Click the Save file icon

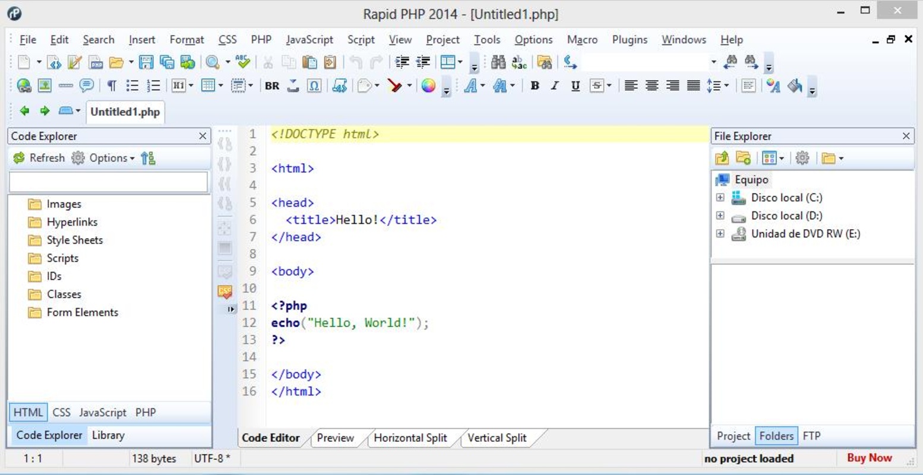coord(146,62)
